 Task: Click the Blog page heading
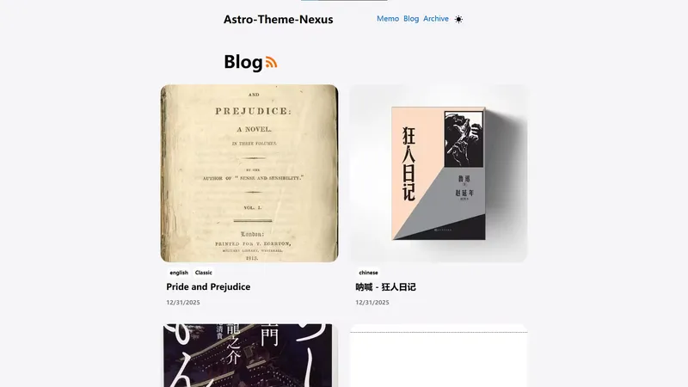point(243,62)
